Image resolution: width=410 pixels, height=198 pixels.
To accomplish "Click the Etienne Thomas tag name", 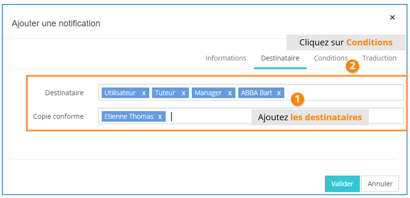I will point(129,117).
